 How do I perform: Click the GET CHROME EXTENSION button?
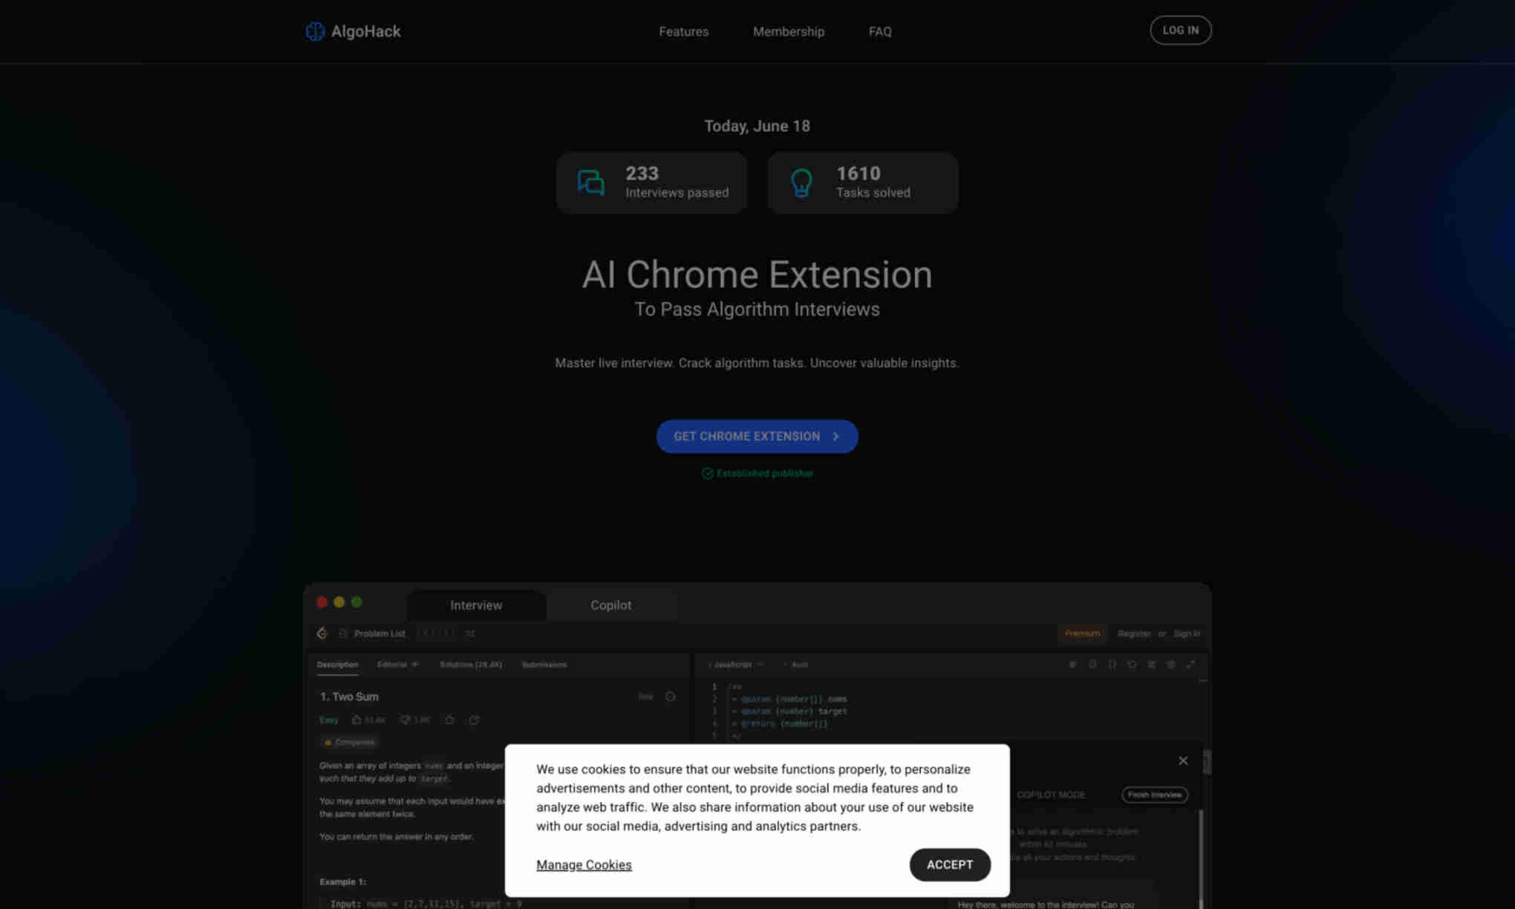(x=757, y=436)
